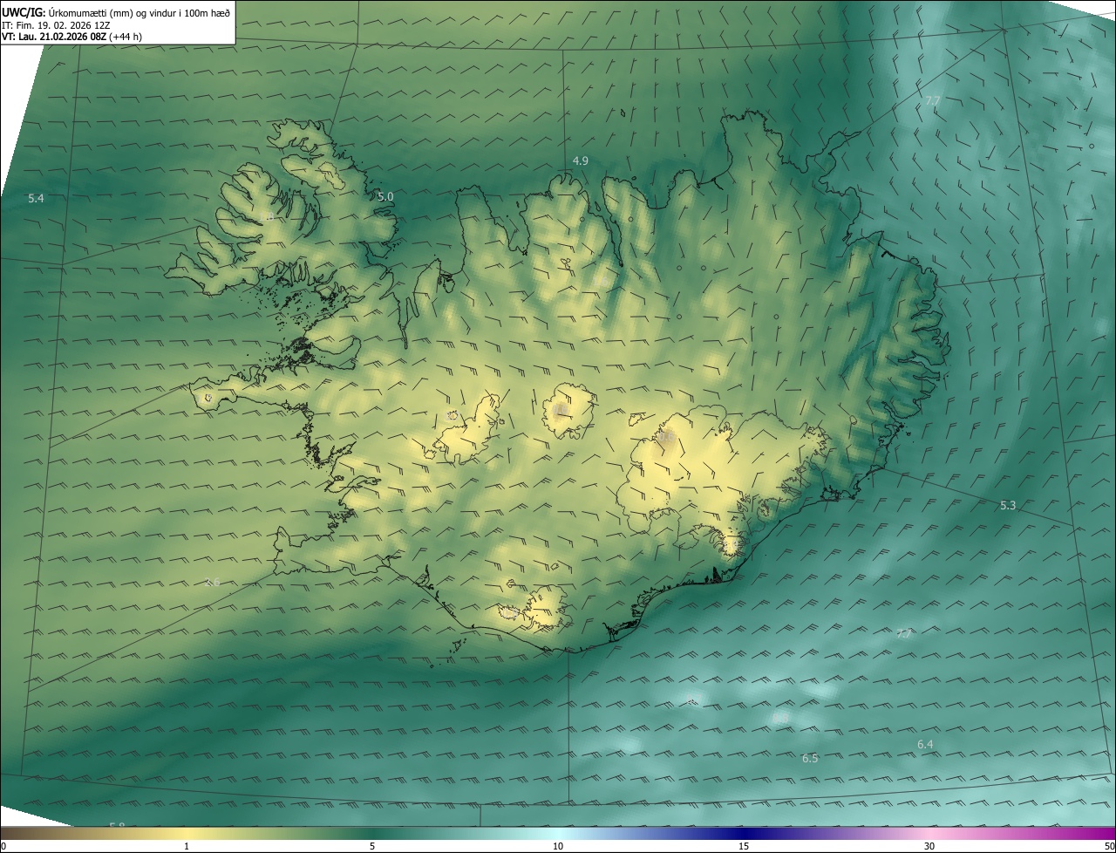Screen dimensions: 1116x853
Task: Click the 1 tick label on the color scale
Action: click(x=187, y=847)
